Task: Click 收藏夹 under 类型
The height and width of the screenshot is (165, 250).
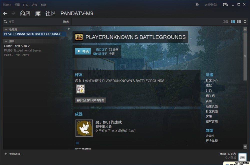Action: tap(210, 136)
